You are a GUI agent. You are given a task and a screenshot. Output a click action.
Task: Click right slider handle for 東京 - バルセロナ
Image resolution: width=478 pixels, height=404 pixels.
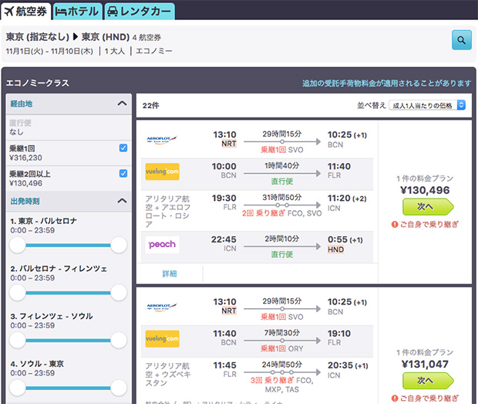[x=119, y=245]
